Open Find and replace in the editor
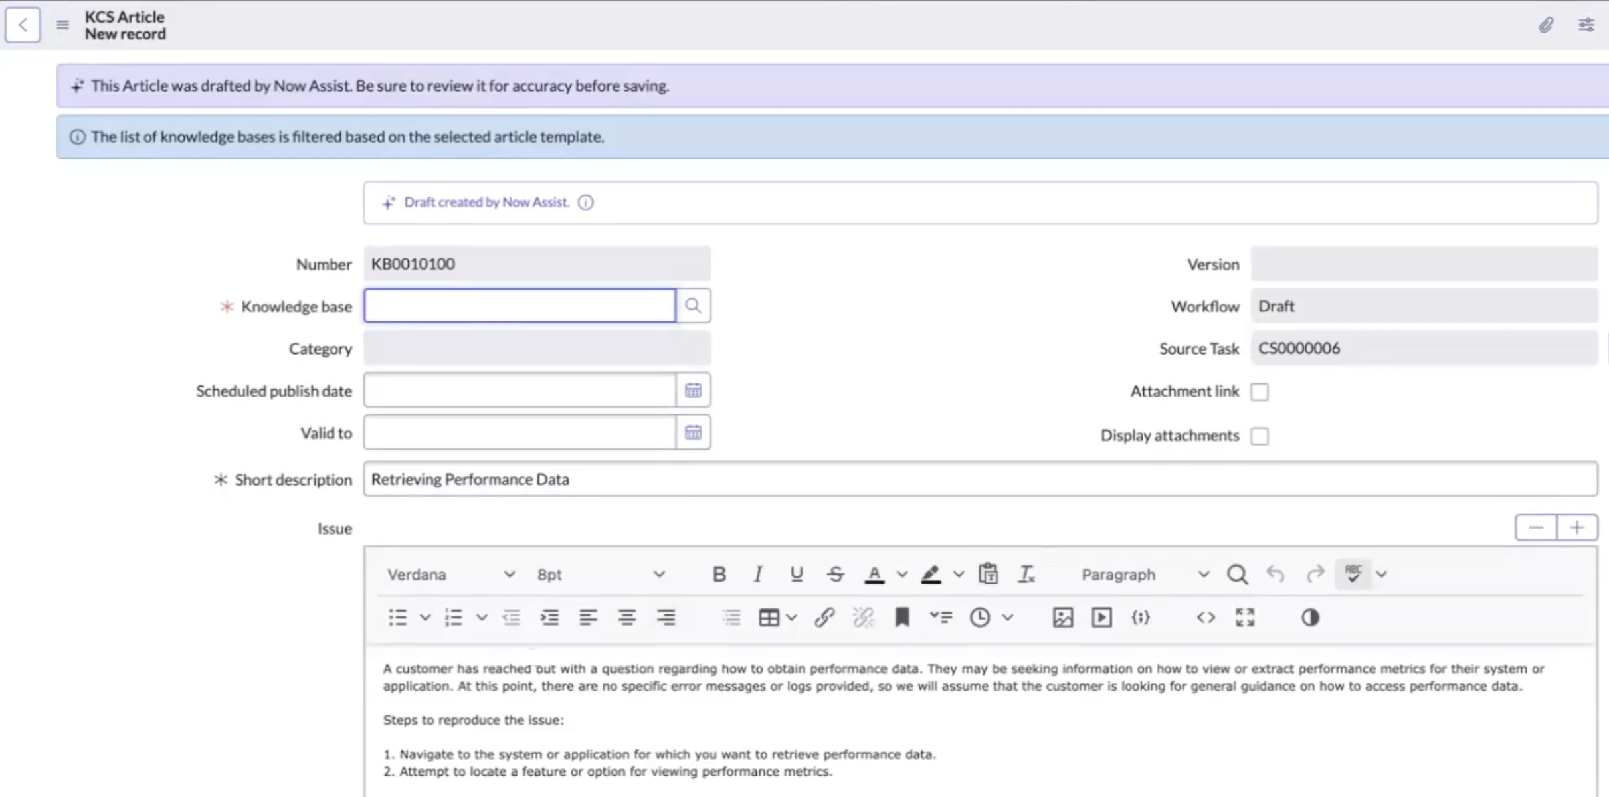1609x797 pixels. click(1237, 575)
